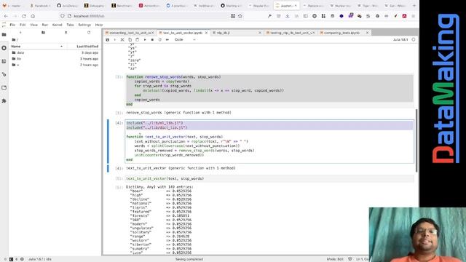
Task: Create a new folder in file browser
Action: point(44,32)
